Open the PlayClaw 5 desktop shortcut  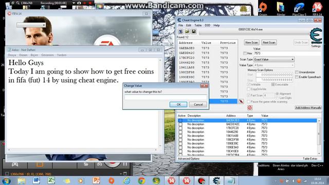click(x=299, y=8)
